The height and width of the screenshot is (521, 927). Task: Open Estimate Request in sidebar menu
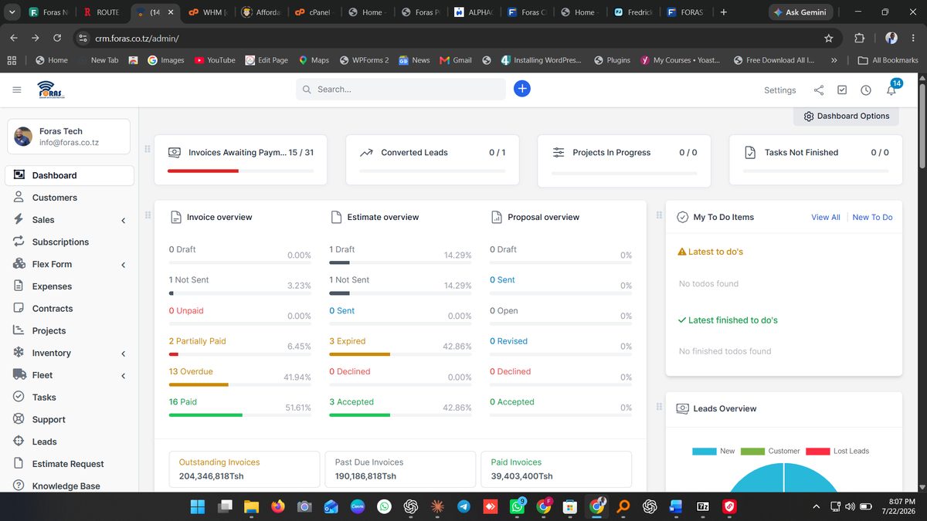click(70, 464)
